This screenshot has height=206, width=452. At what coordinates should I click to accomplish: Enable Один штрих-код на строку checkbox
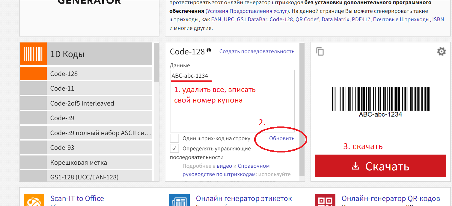174,138
